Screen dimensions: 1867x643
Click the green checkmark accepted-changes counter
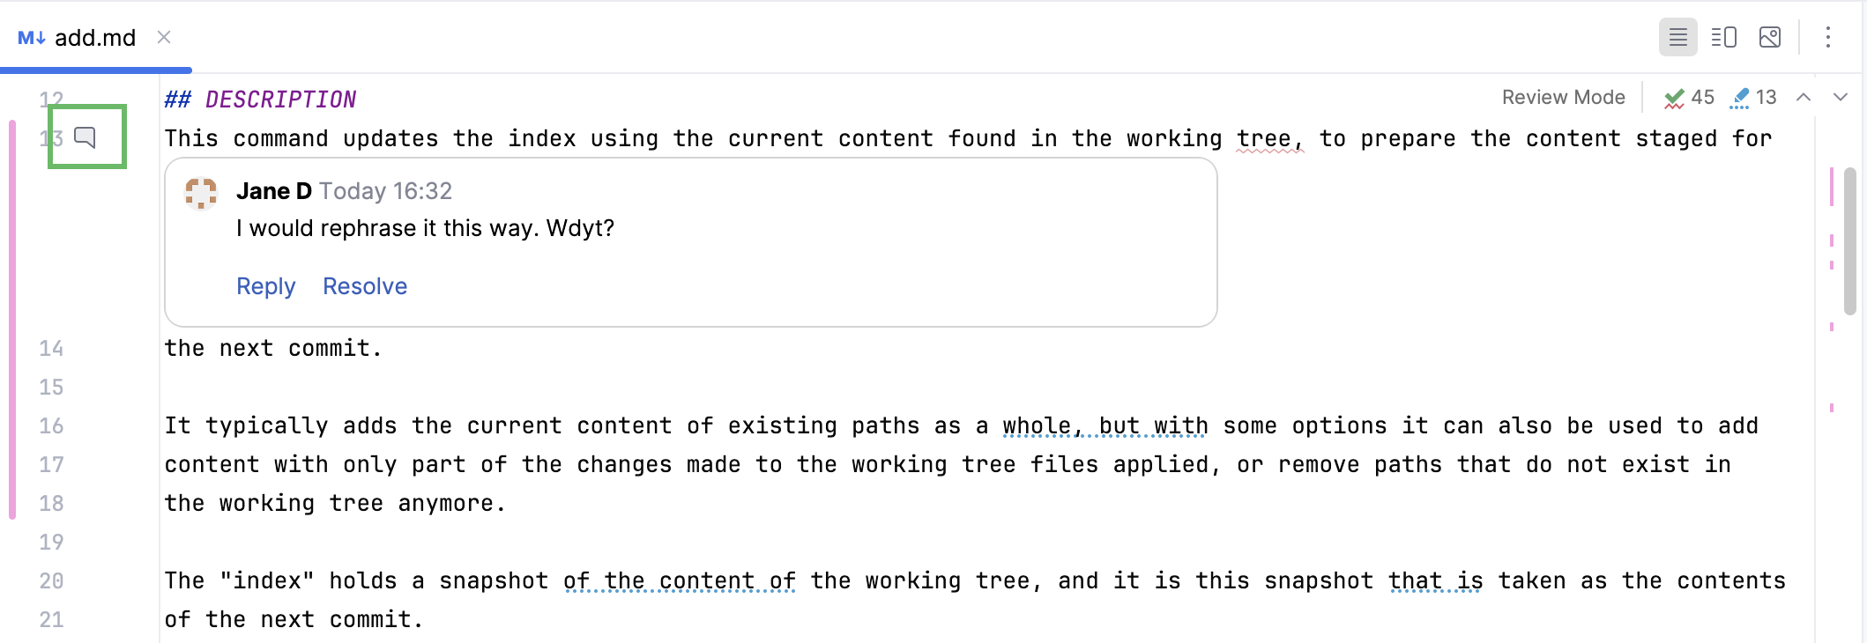pyautogui.click(x=1686, y=98)
